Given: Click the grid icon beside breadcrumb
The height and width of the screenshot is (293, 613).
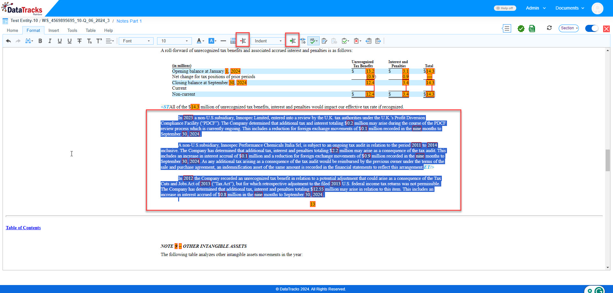Looking at the screenshot, I should coord(5,21).
